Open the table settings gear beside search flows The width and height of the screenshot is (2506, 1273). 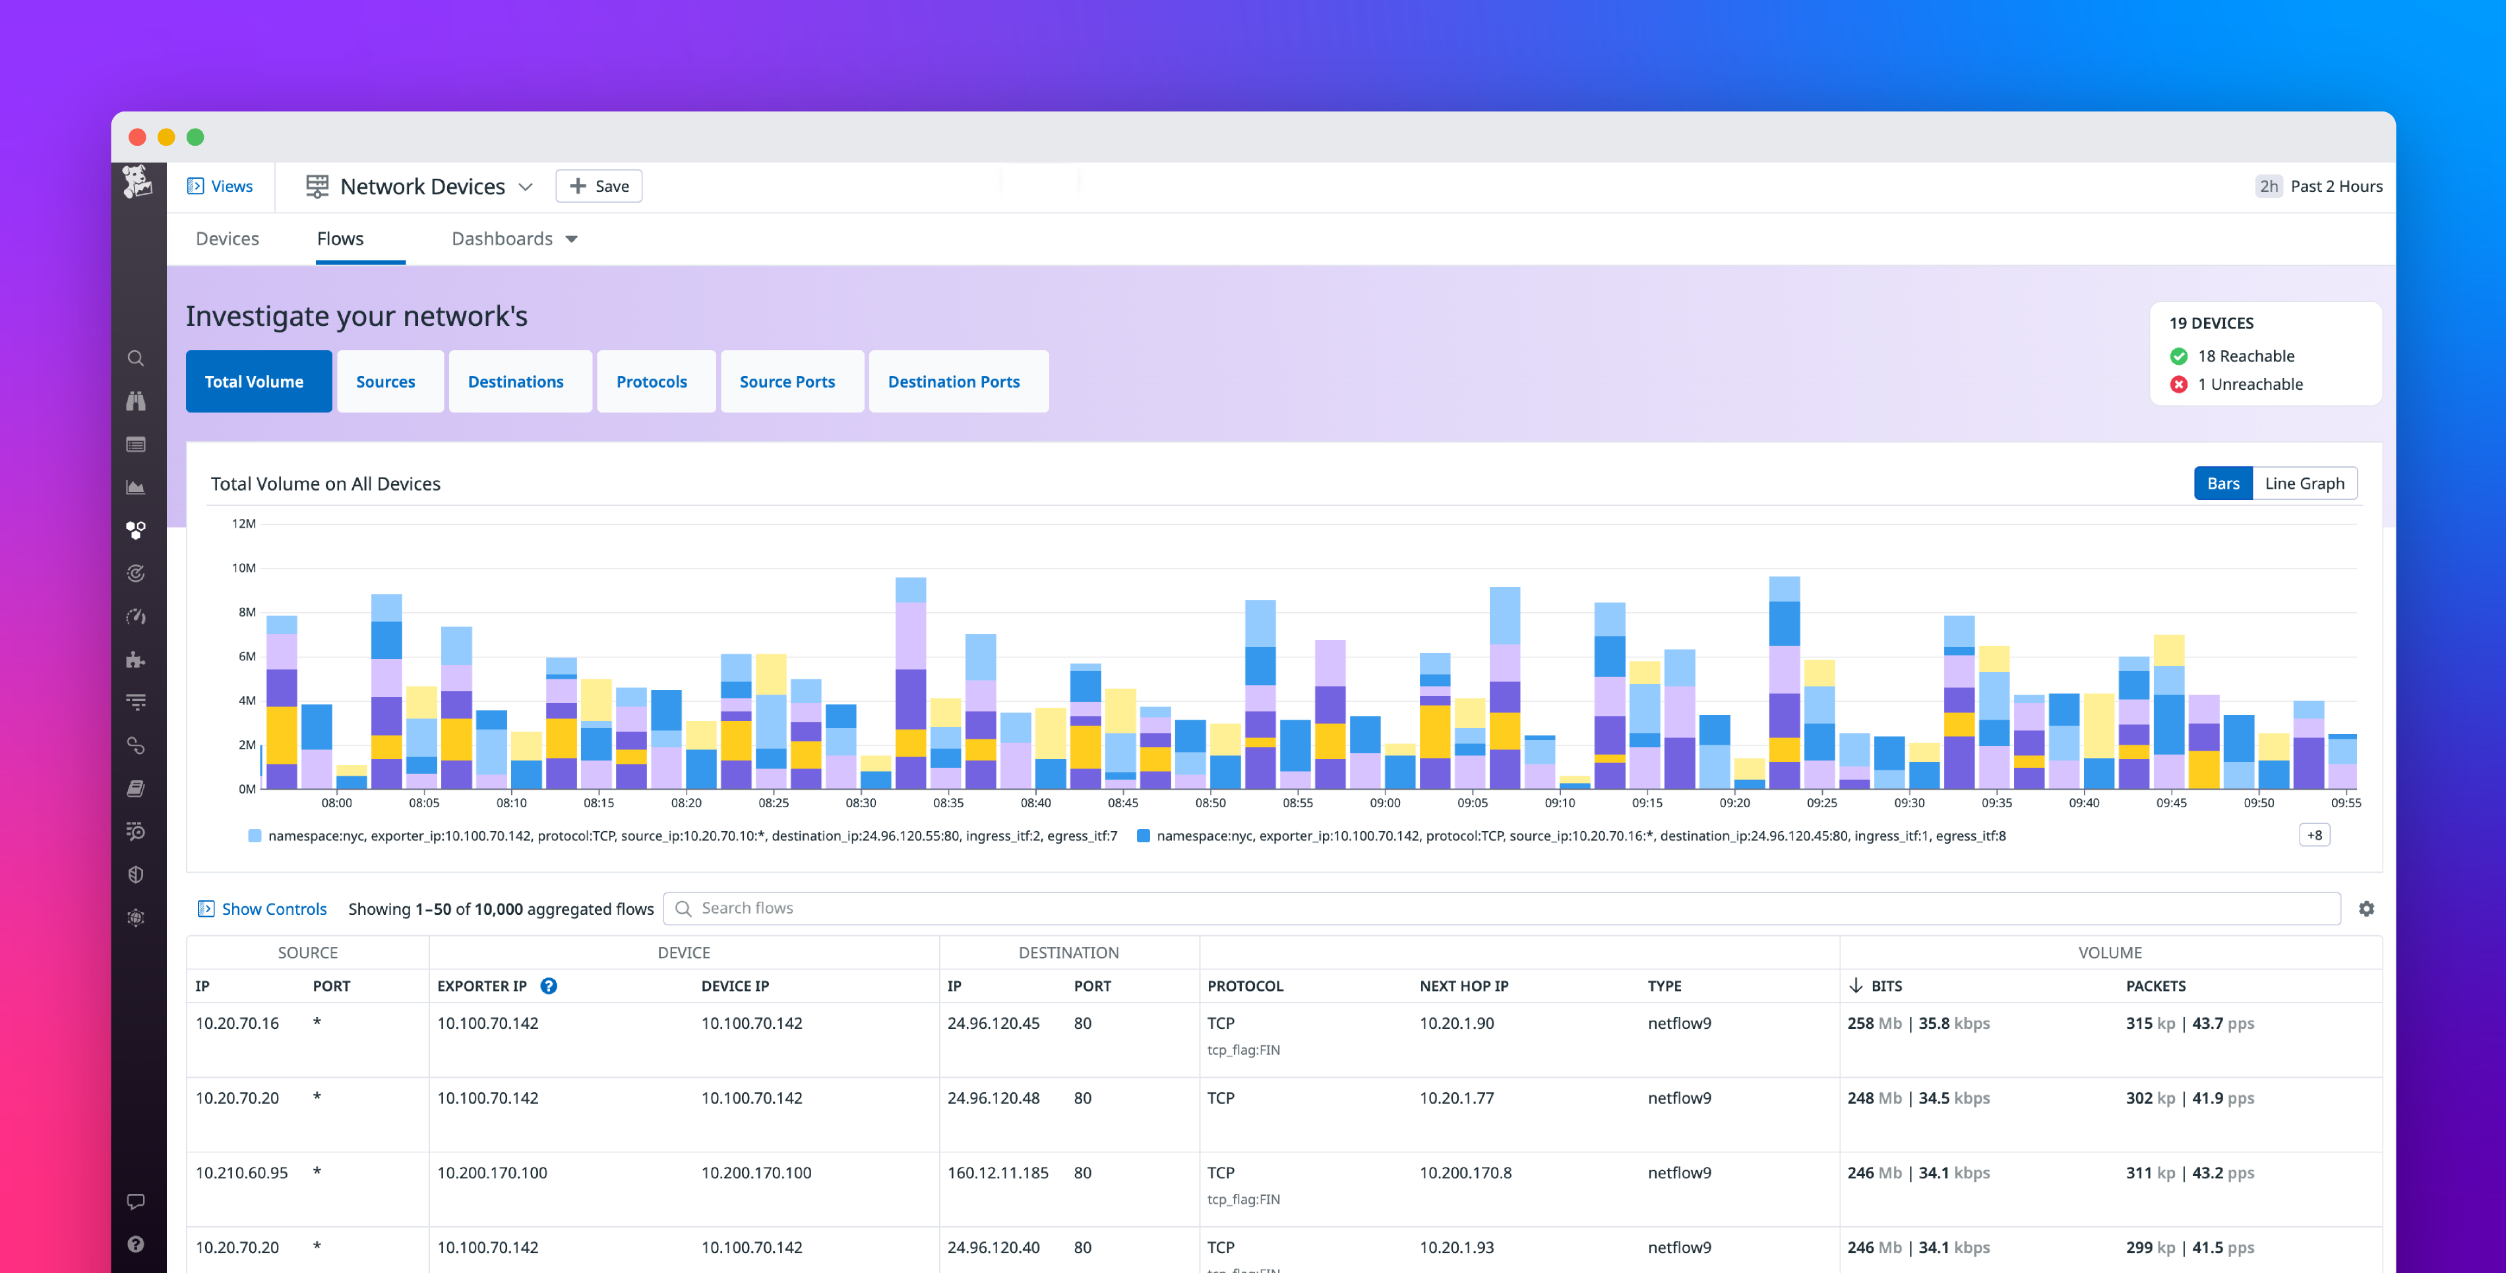(x=2367, y=908)
